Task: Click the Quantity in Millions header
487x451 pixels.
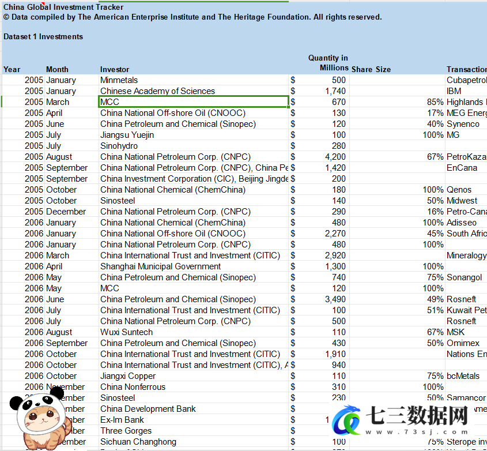Action: pyautogui.click(x=328, y=63)
